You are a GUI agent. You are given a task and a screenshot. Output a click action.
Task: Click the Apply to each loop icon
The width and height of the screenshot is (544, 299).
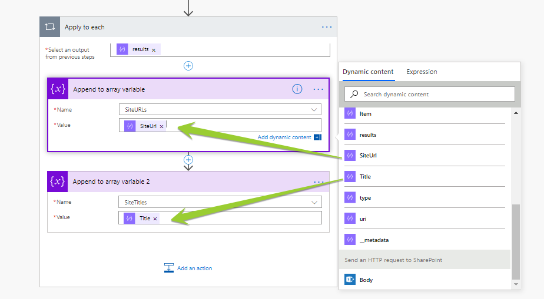click(x=49, y=27)
